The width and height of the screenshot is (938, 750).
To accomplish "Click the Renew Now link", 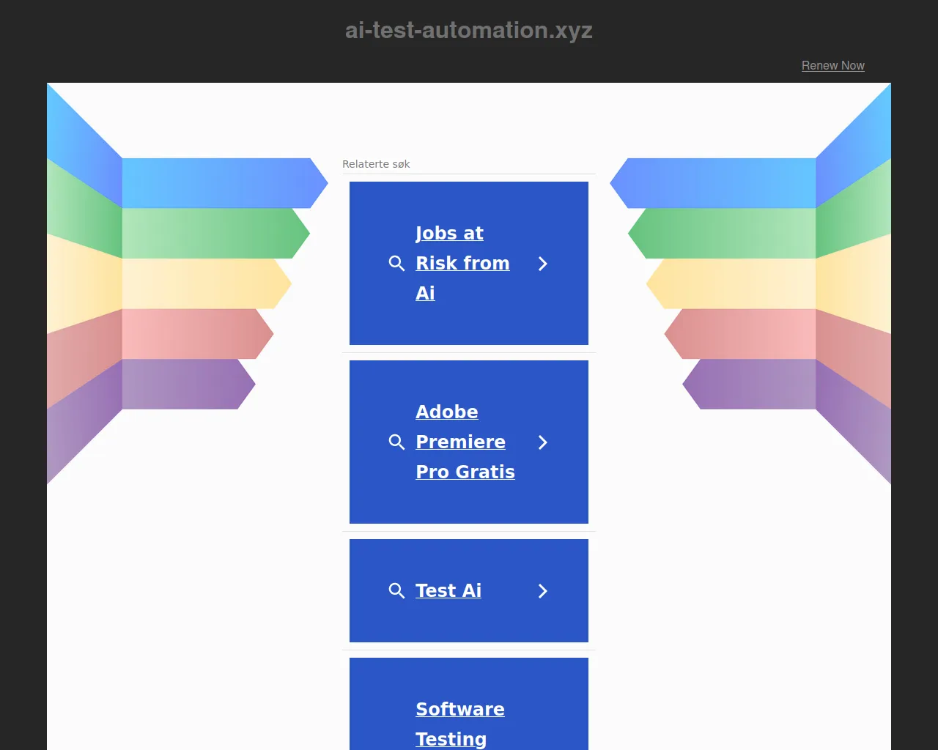I will coord(832,65).
